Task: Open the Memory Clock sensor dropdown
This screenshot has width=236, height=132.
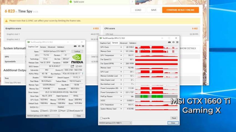Action: point(121,51)
